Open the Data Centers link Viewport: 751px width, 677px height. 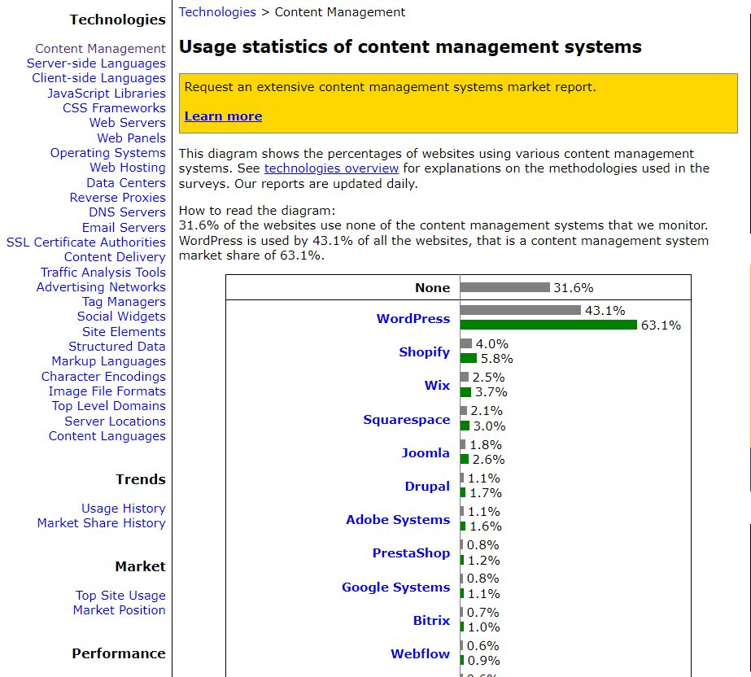click(126, 183)
